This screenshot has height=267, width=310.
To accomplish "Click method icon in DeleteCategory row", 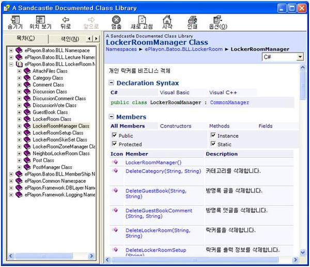I will click(x=115, y=170).
